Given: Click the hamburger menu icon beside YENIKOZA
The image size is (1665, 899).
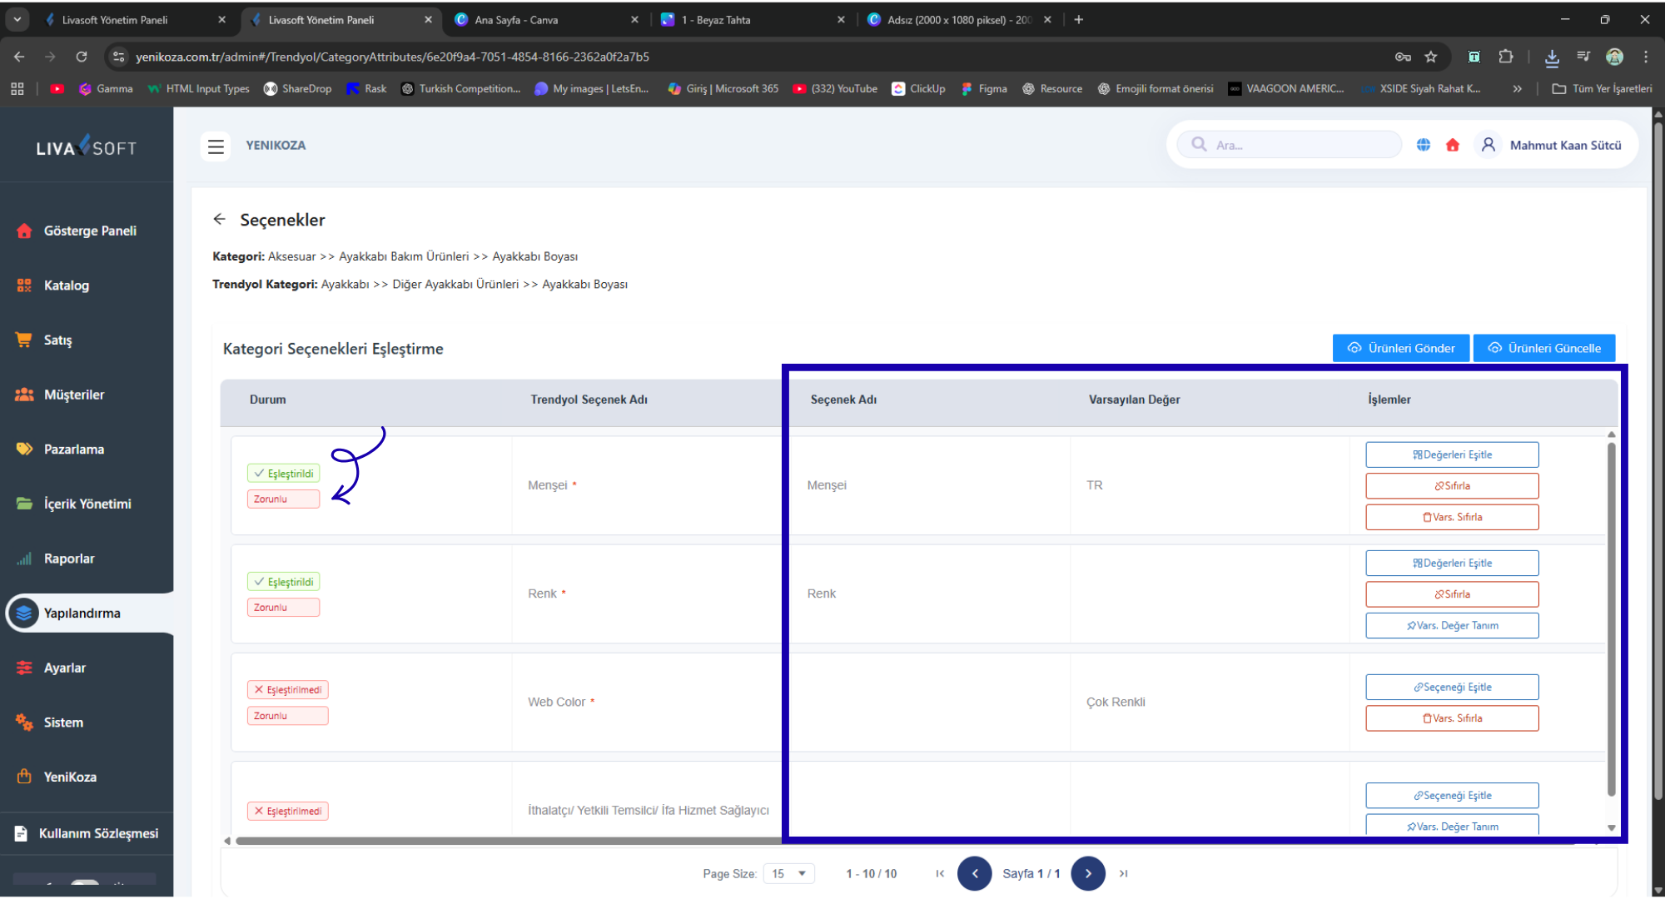Looking at the screenshot, I should point(216,147).
